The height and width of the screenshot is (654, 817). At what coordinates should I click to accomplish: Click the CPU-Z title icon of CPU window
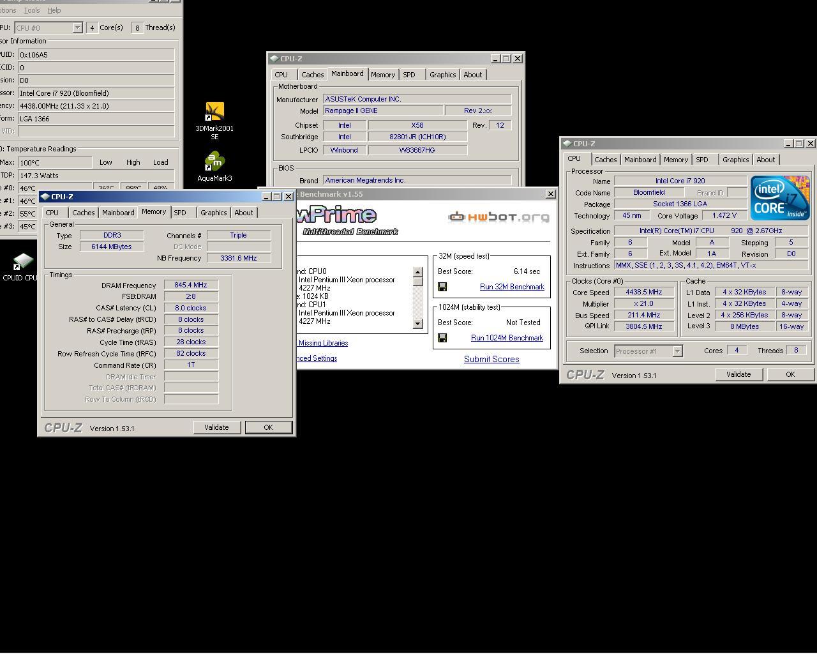tap(567, 144)
